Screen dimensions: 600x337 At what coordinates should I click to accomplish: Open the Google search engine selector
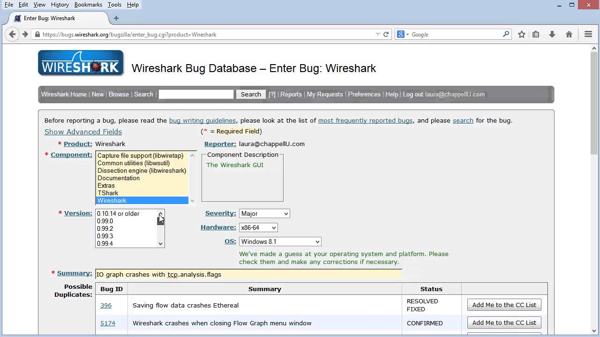[403, 34]
